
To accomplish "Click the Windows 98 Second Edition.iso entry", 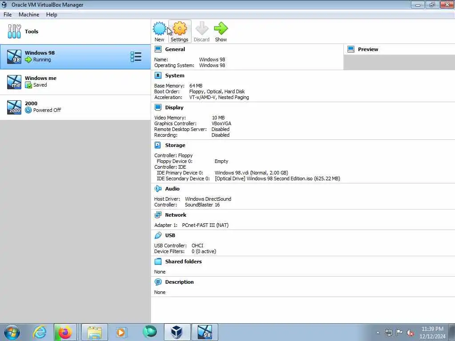I will (x=277, y=178).
